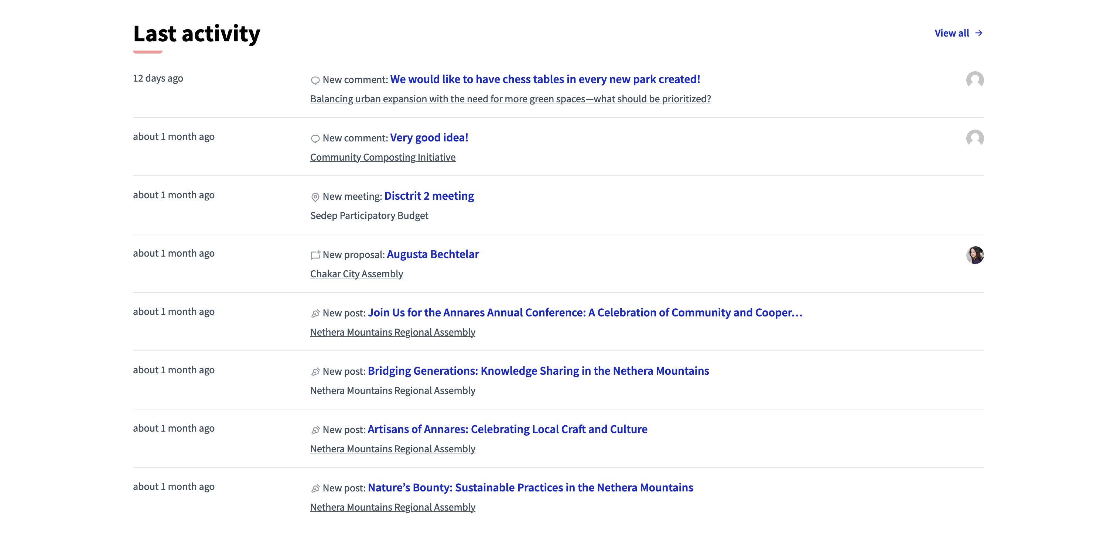Open the 'Chakar City Assembly' link
Viewport: 1117px width, 542px height.
tap(356, 274)
